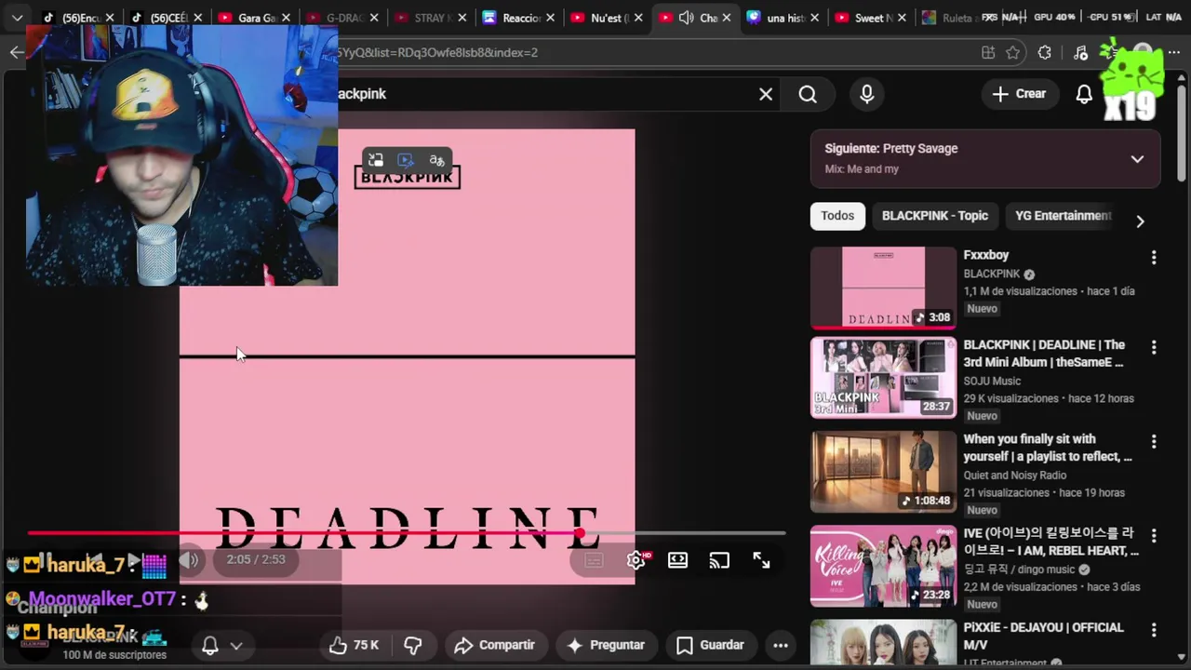Viewport: 1191px width, 670px height.
Task: Open more actions three-dot button below the video
Action: [781, 645]
